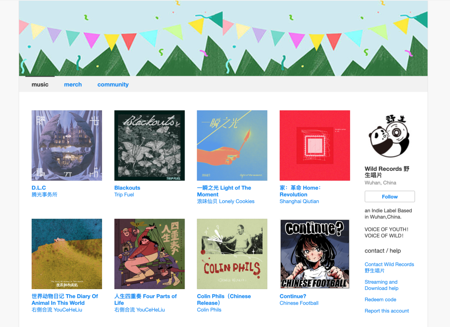Open the Contact Wild Records link
The image size is (450, 327).
[x=389, y=267]
